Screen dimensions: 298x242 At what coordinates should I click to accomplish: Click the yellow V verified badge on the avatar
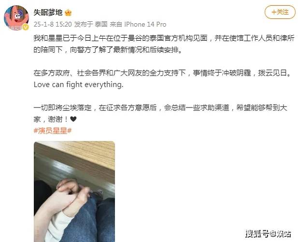[x=26, y=28]
